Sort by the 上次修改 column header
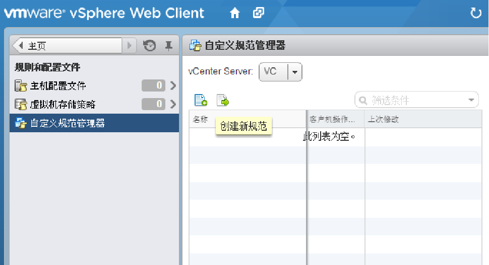 coord(423,119)
